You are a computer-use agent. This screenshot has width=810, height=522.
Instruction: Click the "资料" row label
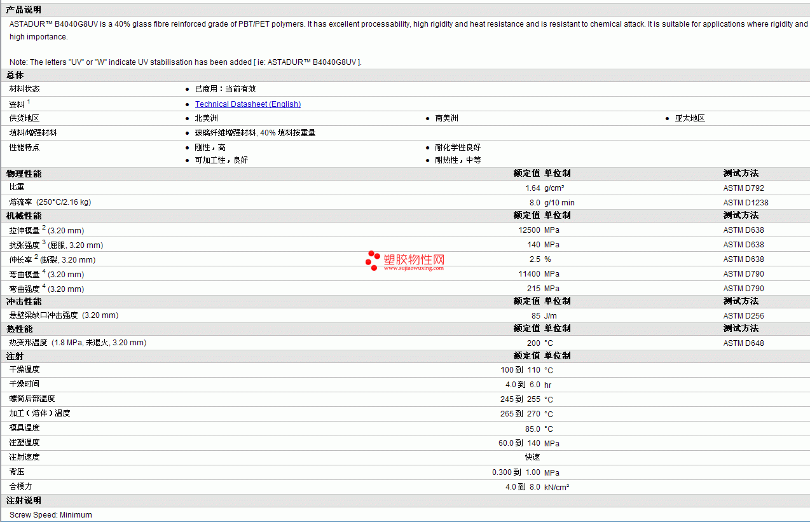(17, 104)
